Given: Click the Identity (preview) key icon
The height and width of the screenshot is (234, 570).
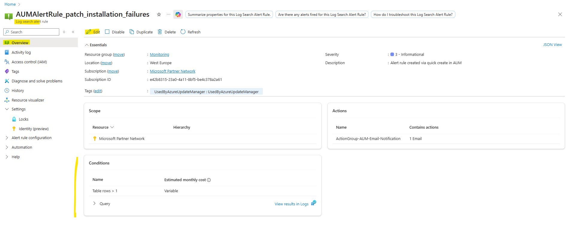Looking at the screenshot, I should tap(14, 129).
